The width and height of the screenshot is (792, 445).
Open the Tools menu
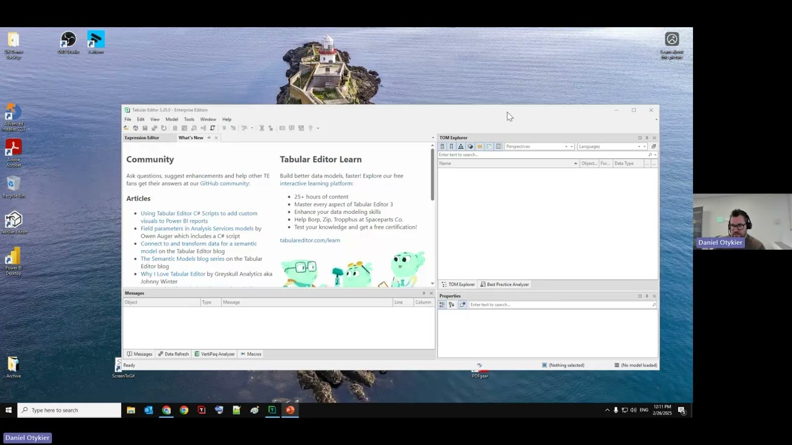(x=189, y=119)
